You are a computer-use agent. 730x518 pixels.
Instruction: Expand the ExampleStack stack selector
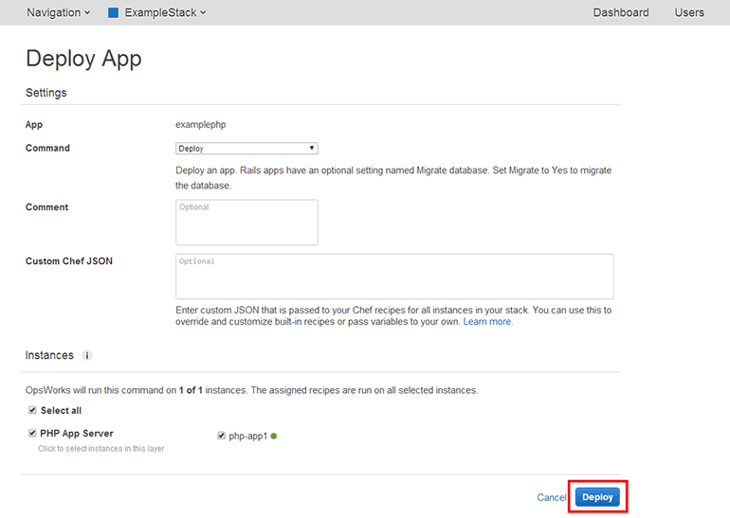165,12
